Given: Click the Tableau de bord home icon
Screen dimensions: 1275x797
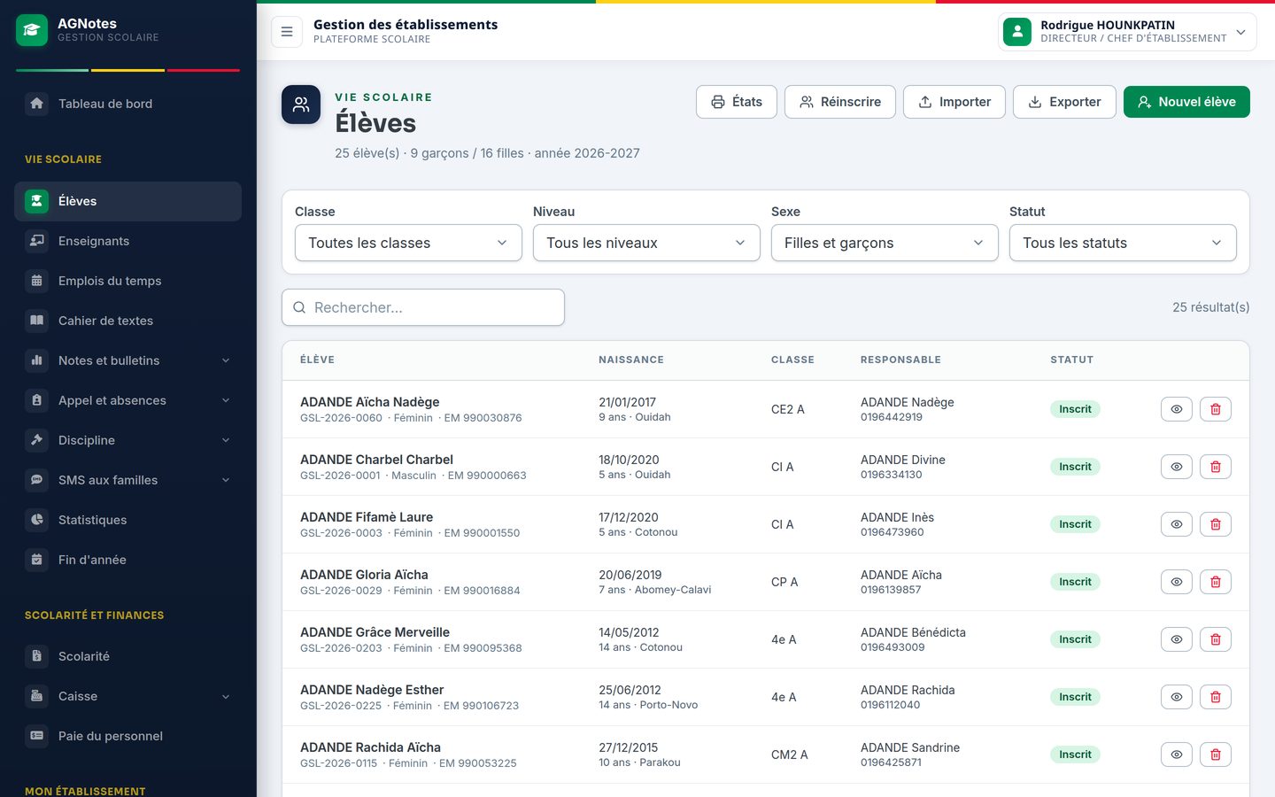Looking at the screenshot, I should 37,104.
